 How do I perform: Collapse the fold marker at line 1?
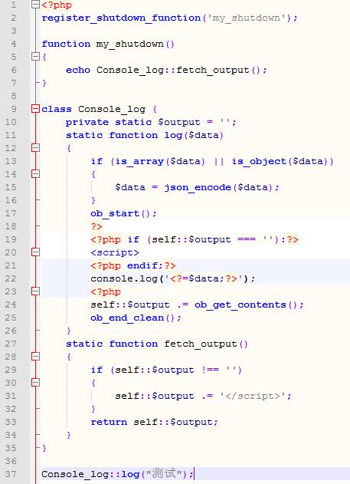pyautogui.click(x=36, y=5)
